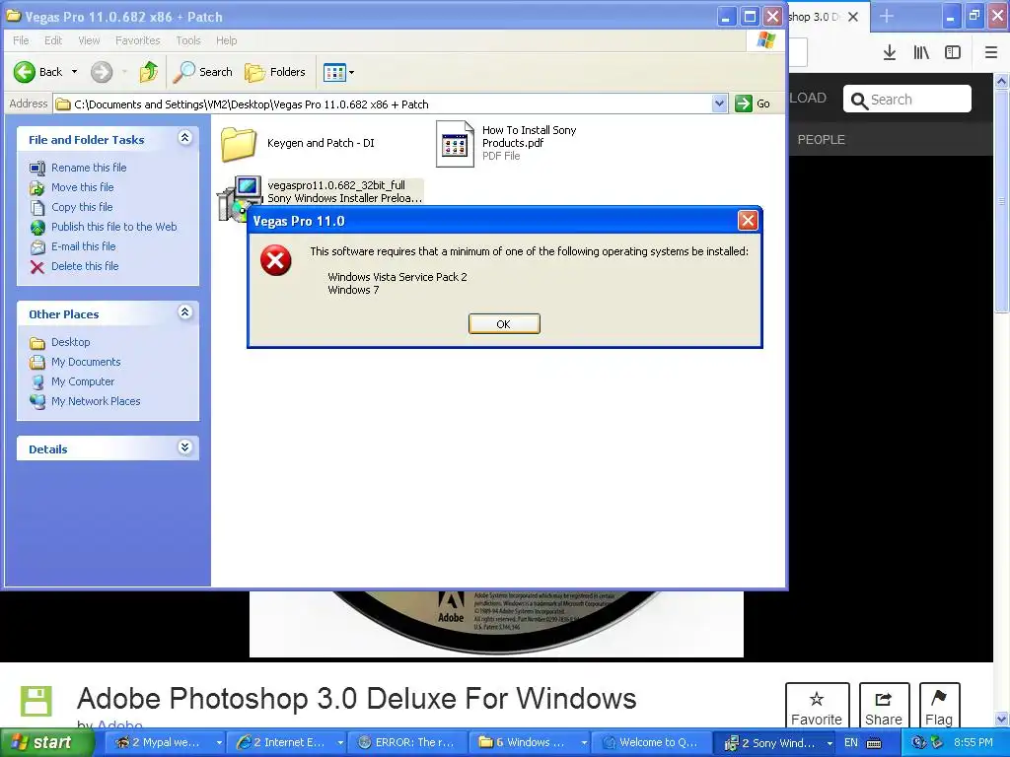
Task: Open the File menu
Action: (x=21, y=40)
